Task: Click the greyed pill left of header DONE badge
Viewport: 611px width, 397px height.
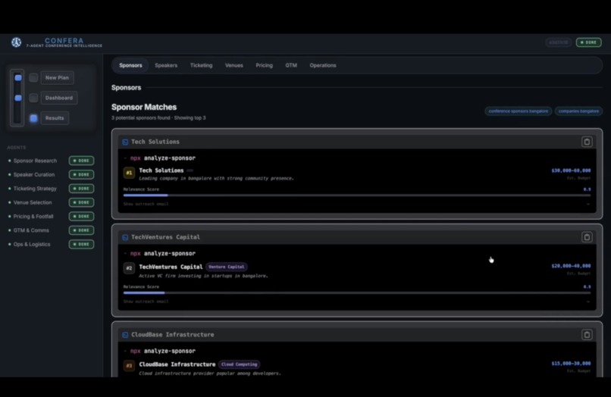Action: [559, 42]
